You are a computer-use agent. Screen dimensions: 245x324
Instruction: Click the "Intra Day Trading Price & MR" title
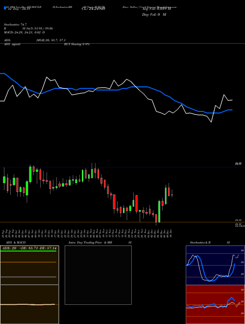pyautogui.click(x=90, y=243)
